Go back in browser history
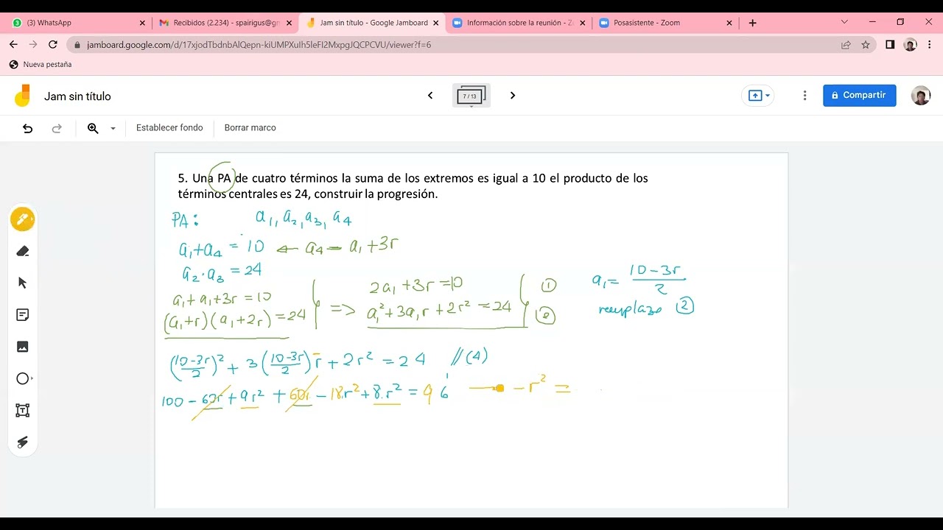The height and width of the screenshot is (530, 943). pos(13,45)
